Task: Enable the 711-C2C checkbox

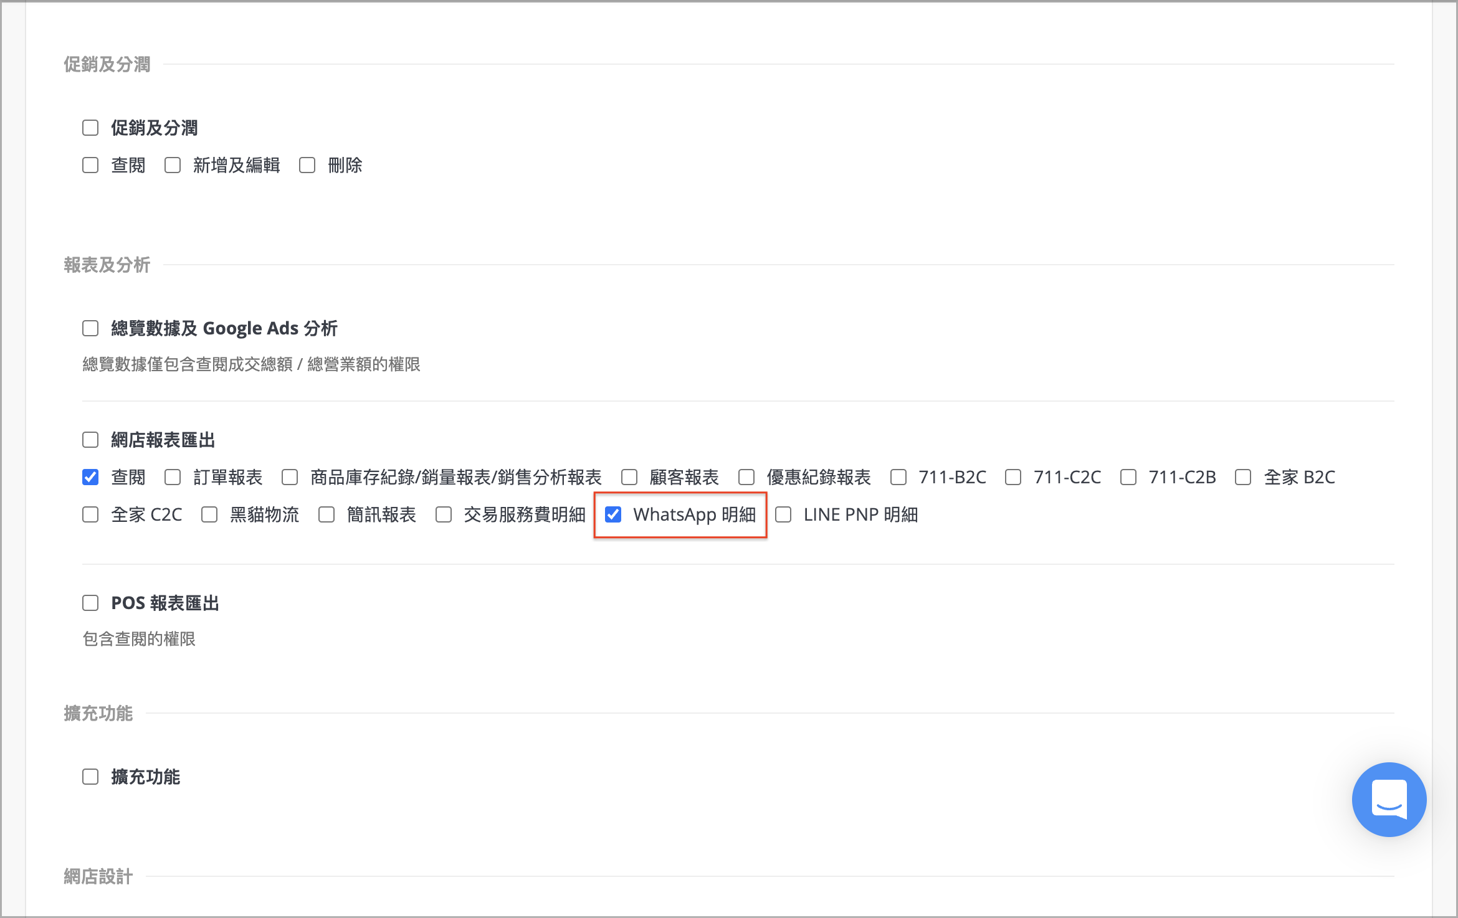Action: point(1013,477)
